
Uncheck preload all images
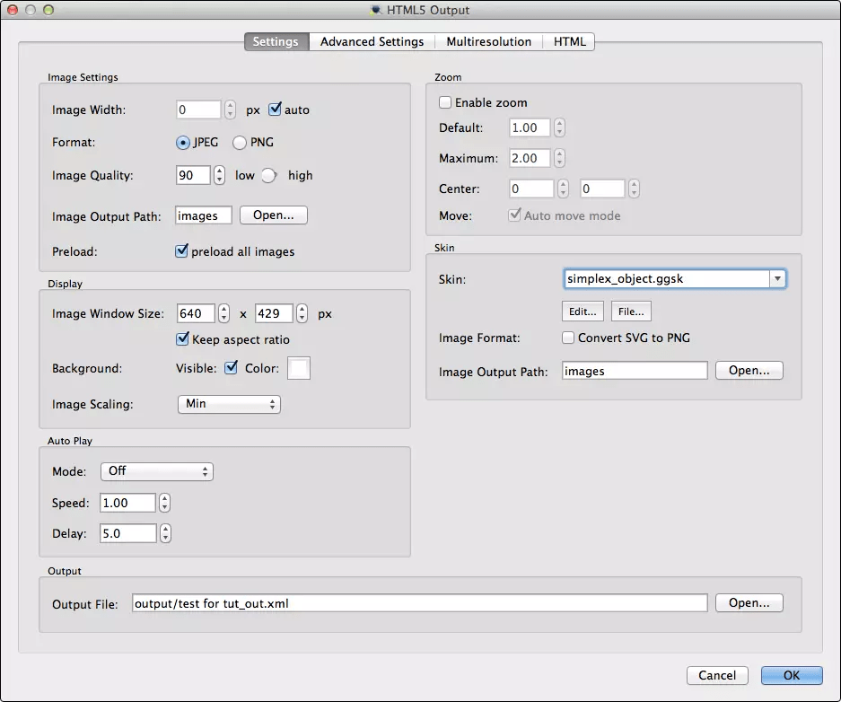coord(181,251)
